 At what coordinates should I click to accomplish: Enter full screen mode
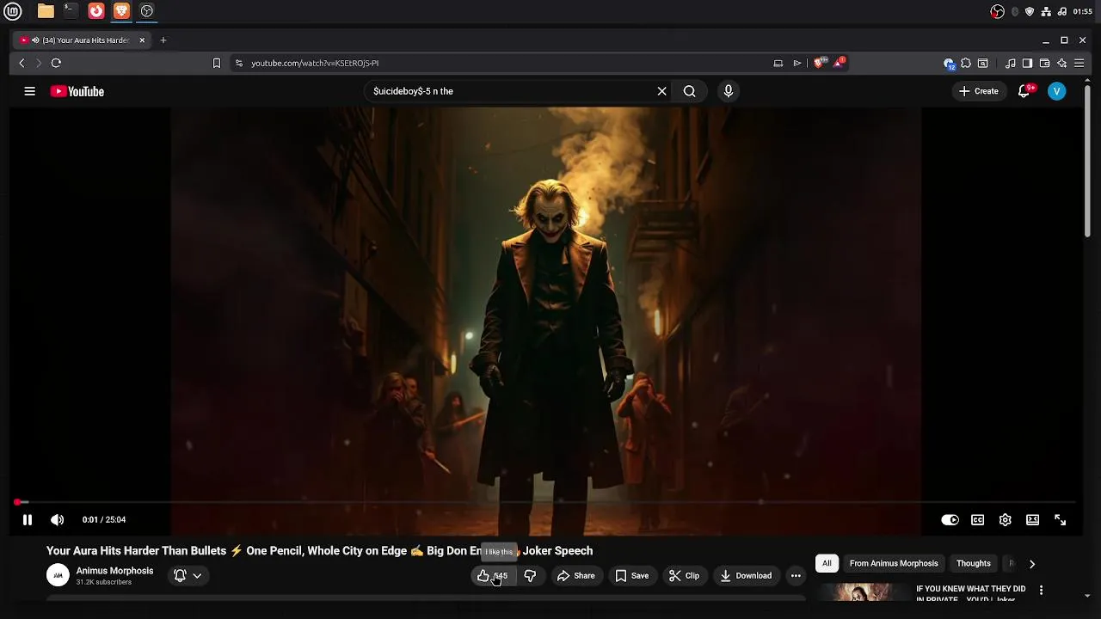tap(1060, 519)
